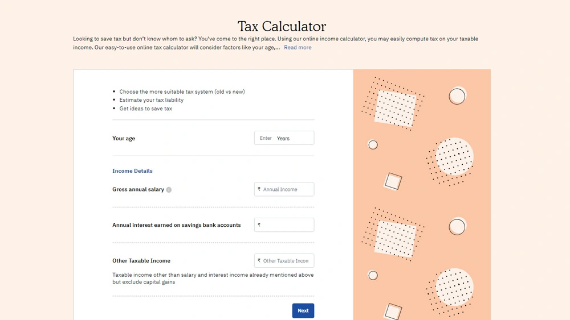Click the Tax Calculator page heading

pos(282,26)
